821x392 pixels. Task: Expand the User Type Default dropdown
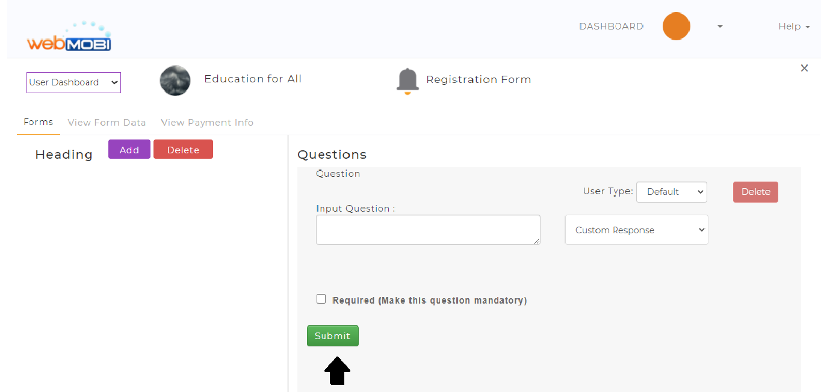point(672,192)
